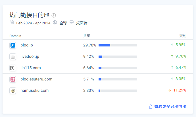The image size is (196, 117).
Task: Click the info icon beside 热门链接目的地
Action: tap(54, 15)
